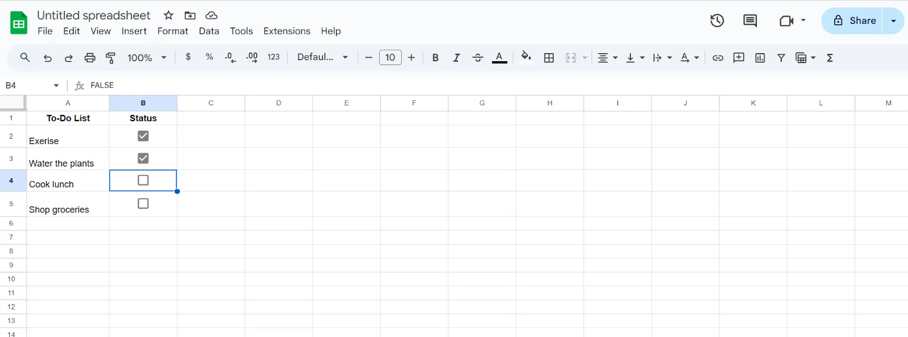Print the spreadsheet
The width and height of the screenshot is (908, 337).
click(x=90, y=58)
